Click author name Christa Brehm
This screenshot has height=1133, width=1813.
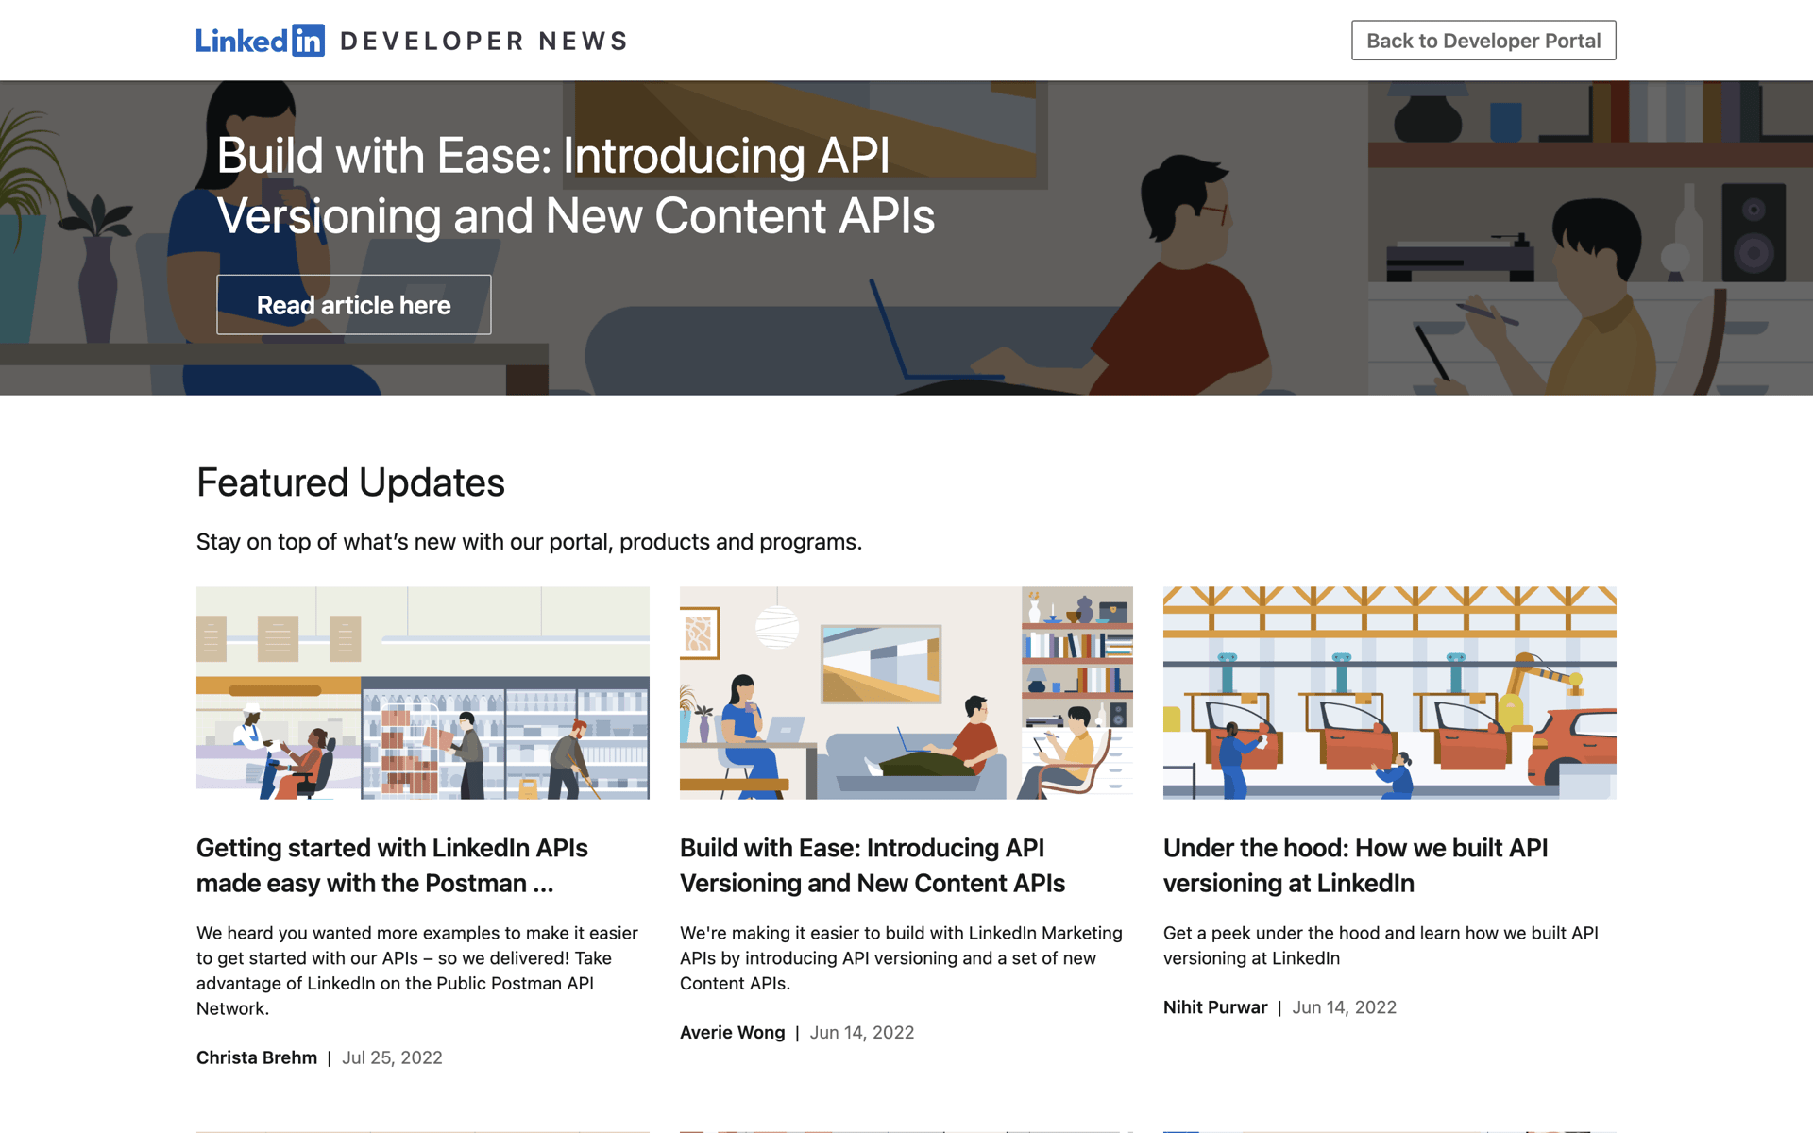257,1057
